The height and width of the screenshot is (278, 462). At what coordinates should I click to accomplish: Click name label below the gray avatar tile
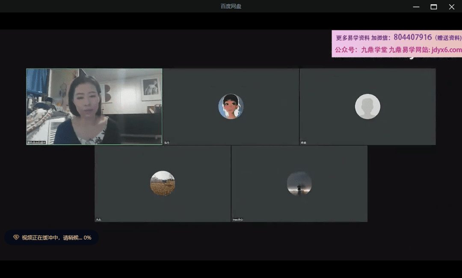tap(303, 142)
